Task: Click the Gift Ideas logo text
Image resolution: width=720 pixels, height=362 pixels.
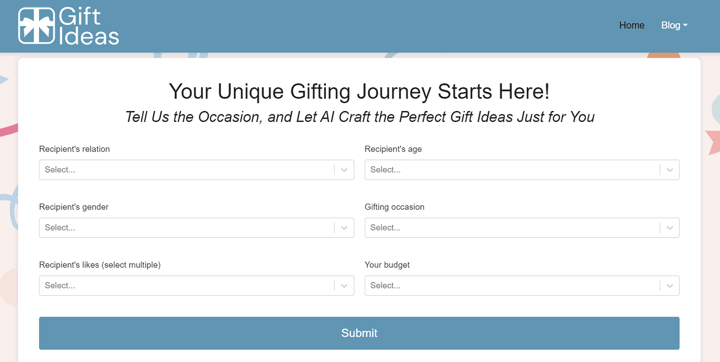Action: pos(89,26)
